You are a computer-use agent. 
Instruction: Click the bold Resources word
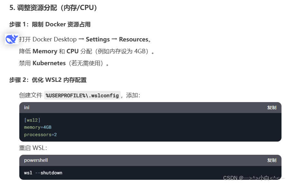tap(134, 39)
